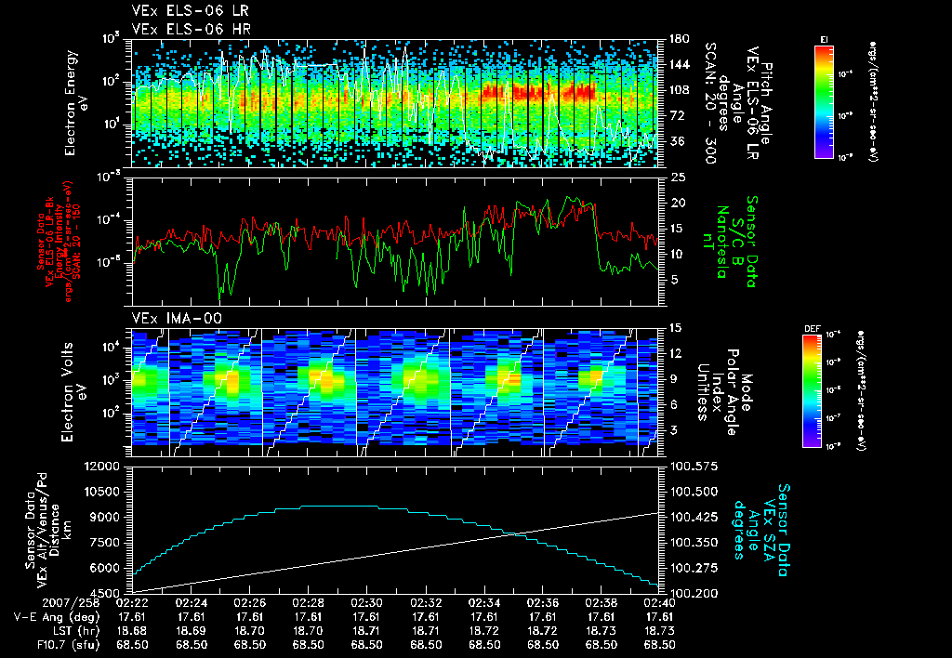Click the 02:38 time tick label
This screenshot has width=952, height=658.
[602, 603]
